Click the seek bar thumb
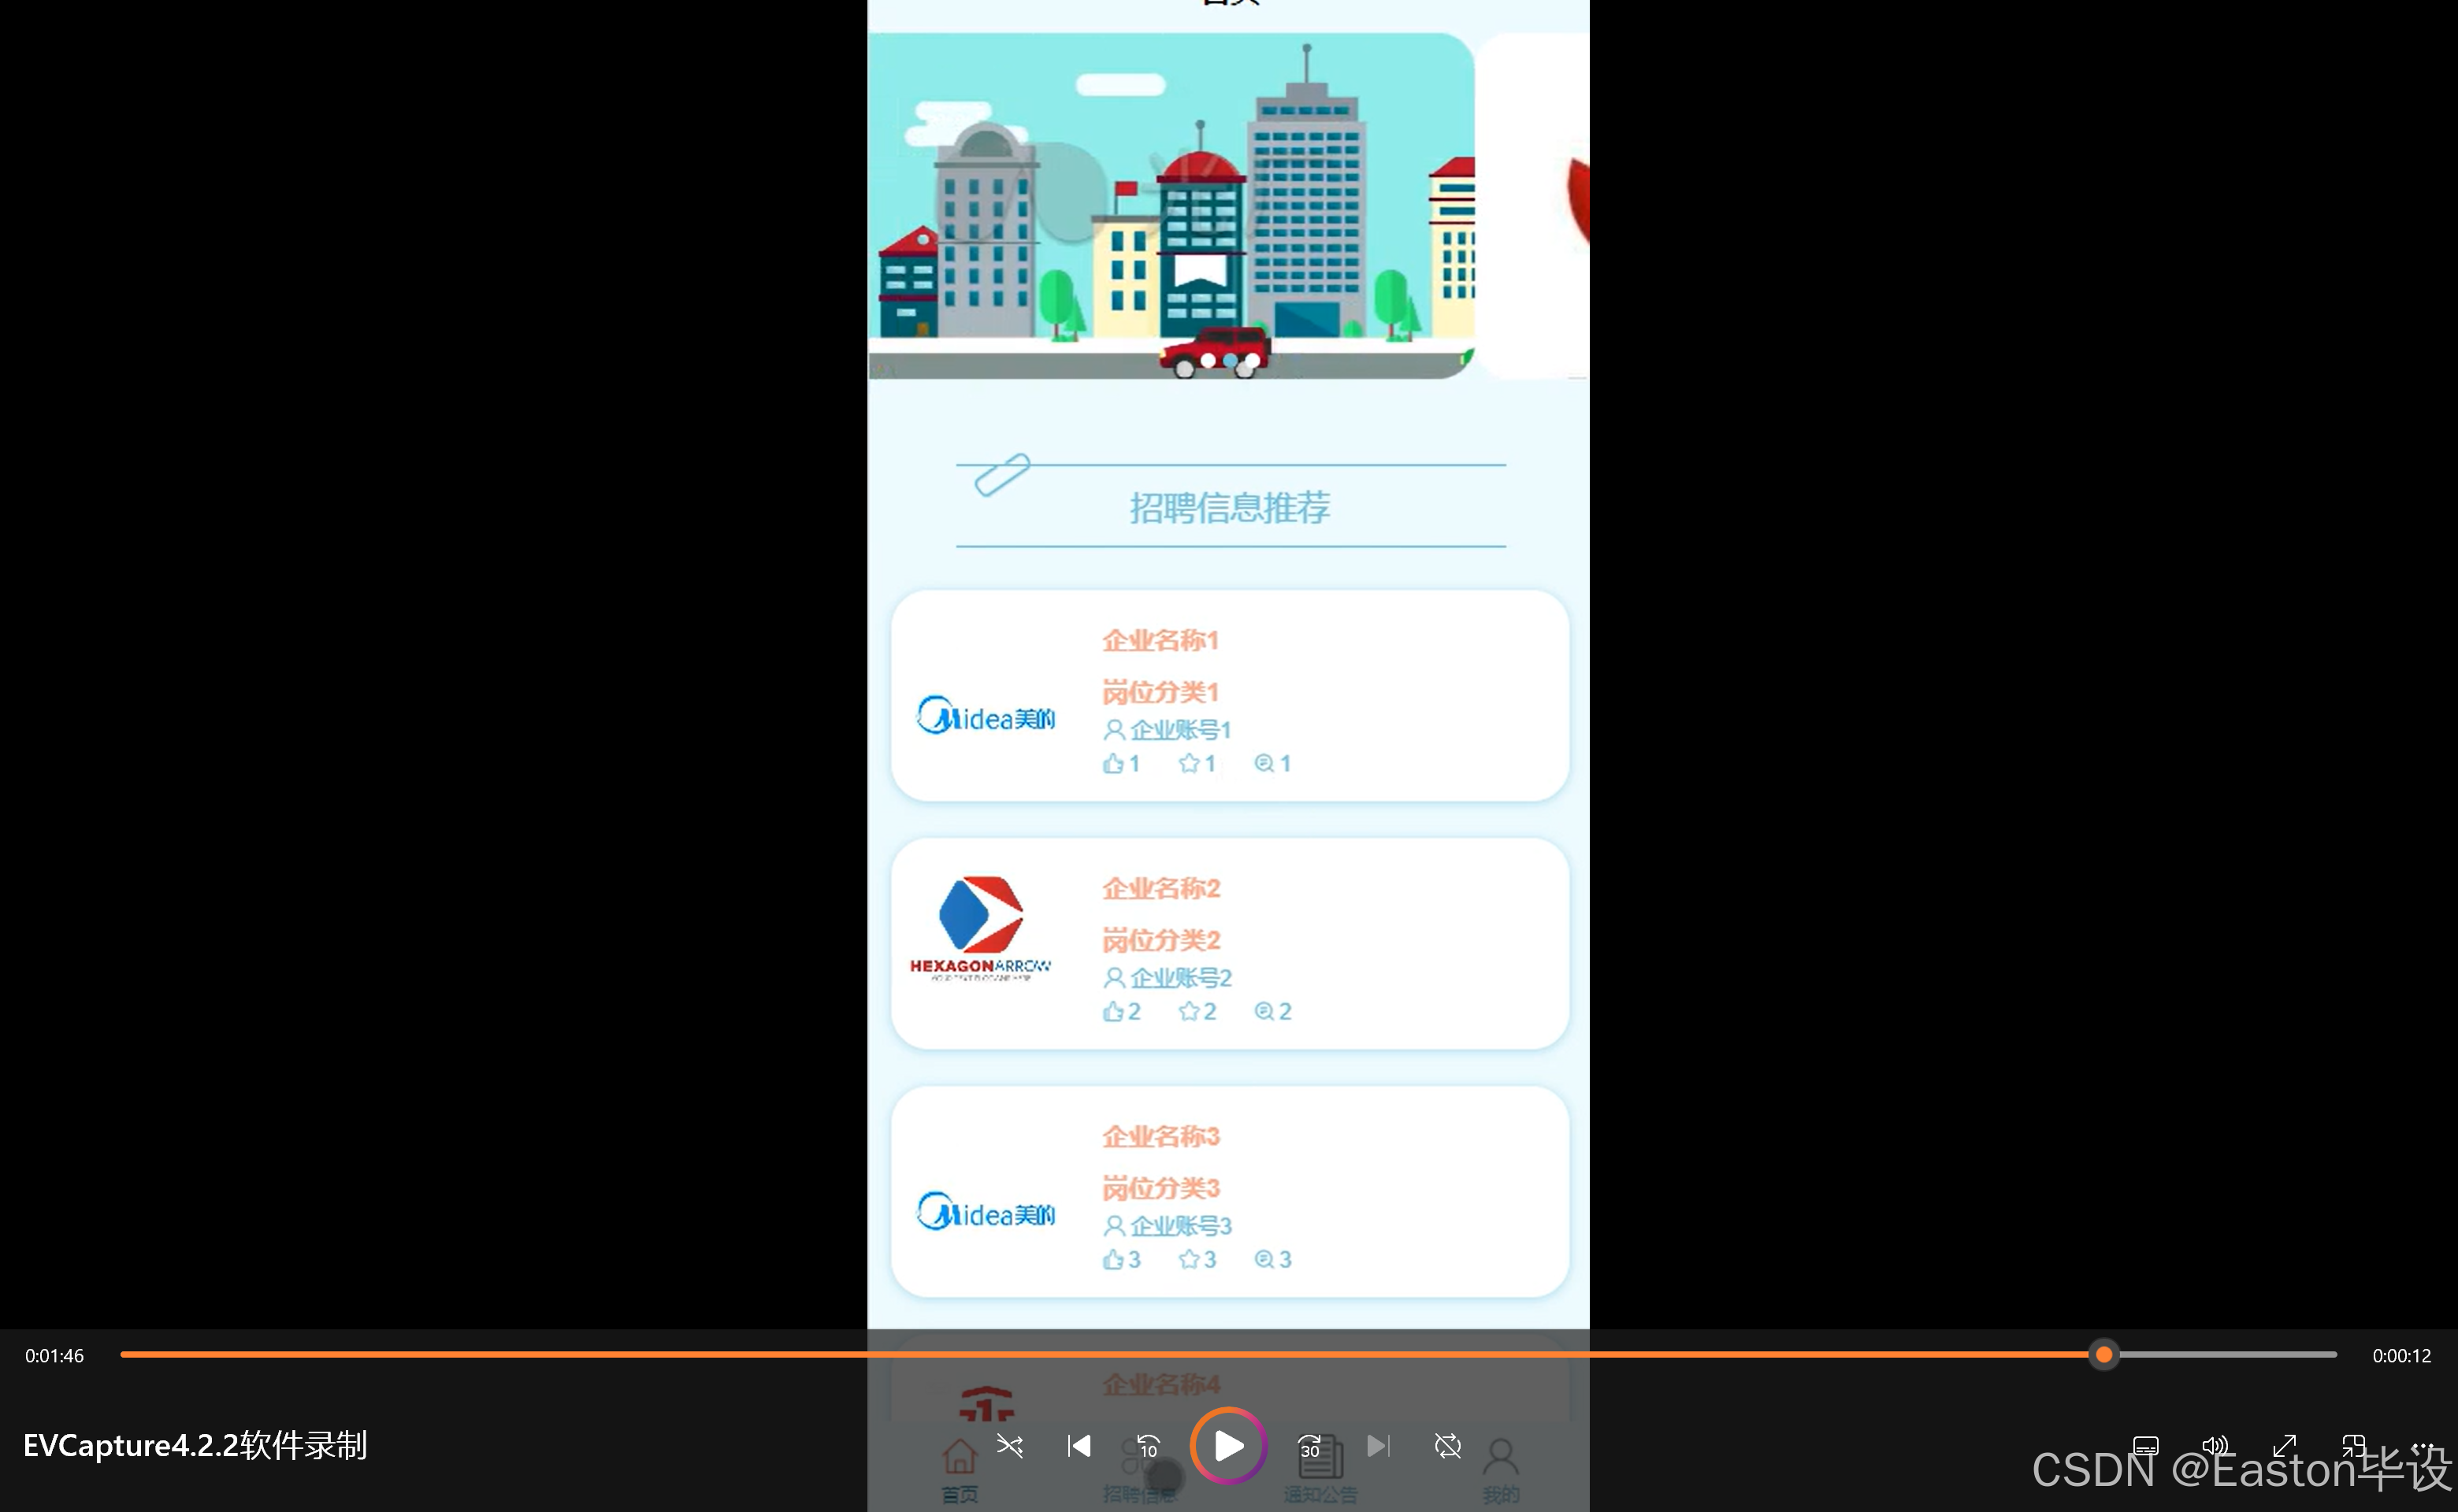Screen dimensions: 2458x1512 point(2103,1355)
